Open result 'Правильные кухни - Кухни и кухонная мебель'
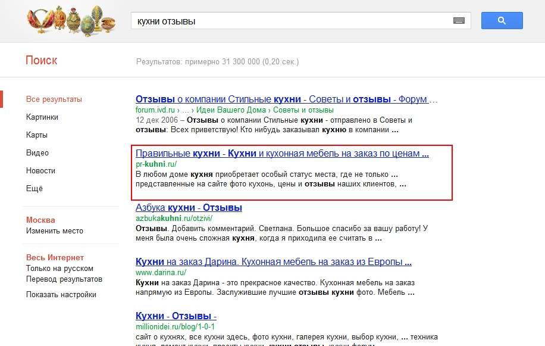545x346 pixels. point(282,154)
